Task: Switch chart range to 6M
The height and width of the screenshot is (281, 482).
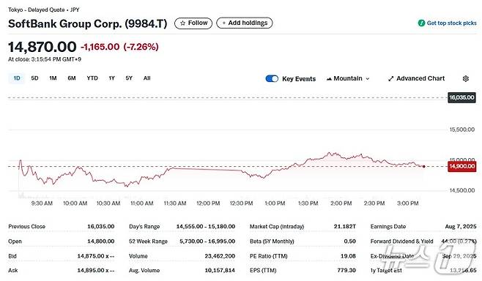Action: click(x=72, y=78)
